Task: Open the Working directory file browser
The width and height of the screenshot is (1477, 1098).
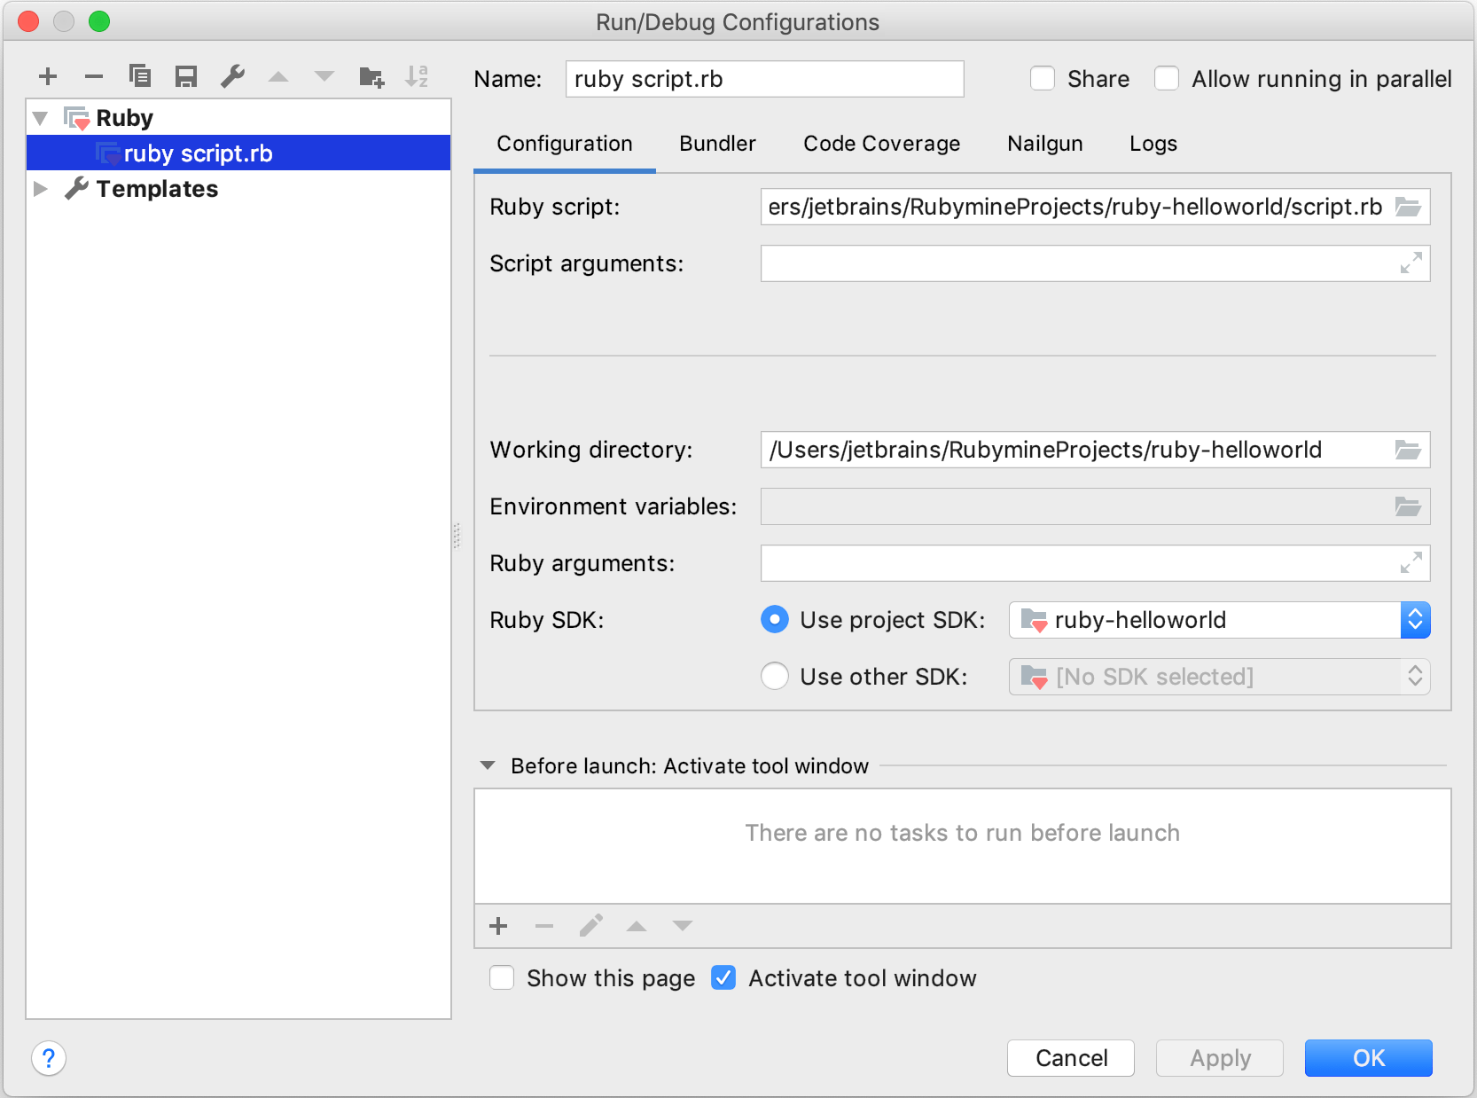Action: [x=1410, y=450]
